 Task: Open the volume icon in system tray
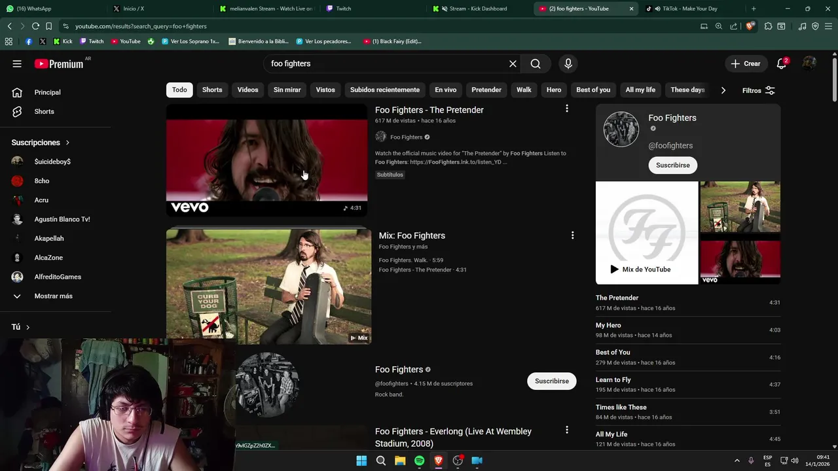tap(795, 461)
